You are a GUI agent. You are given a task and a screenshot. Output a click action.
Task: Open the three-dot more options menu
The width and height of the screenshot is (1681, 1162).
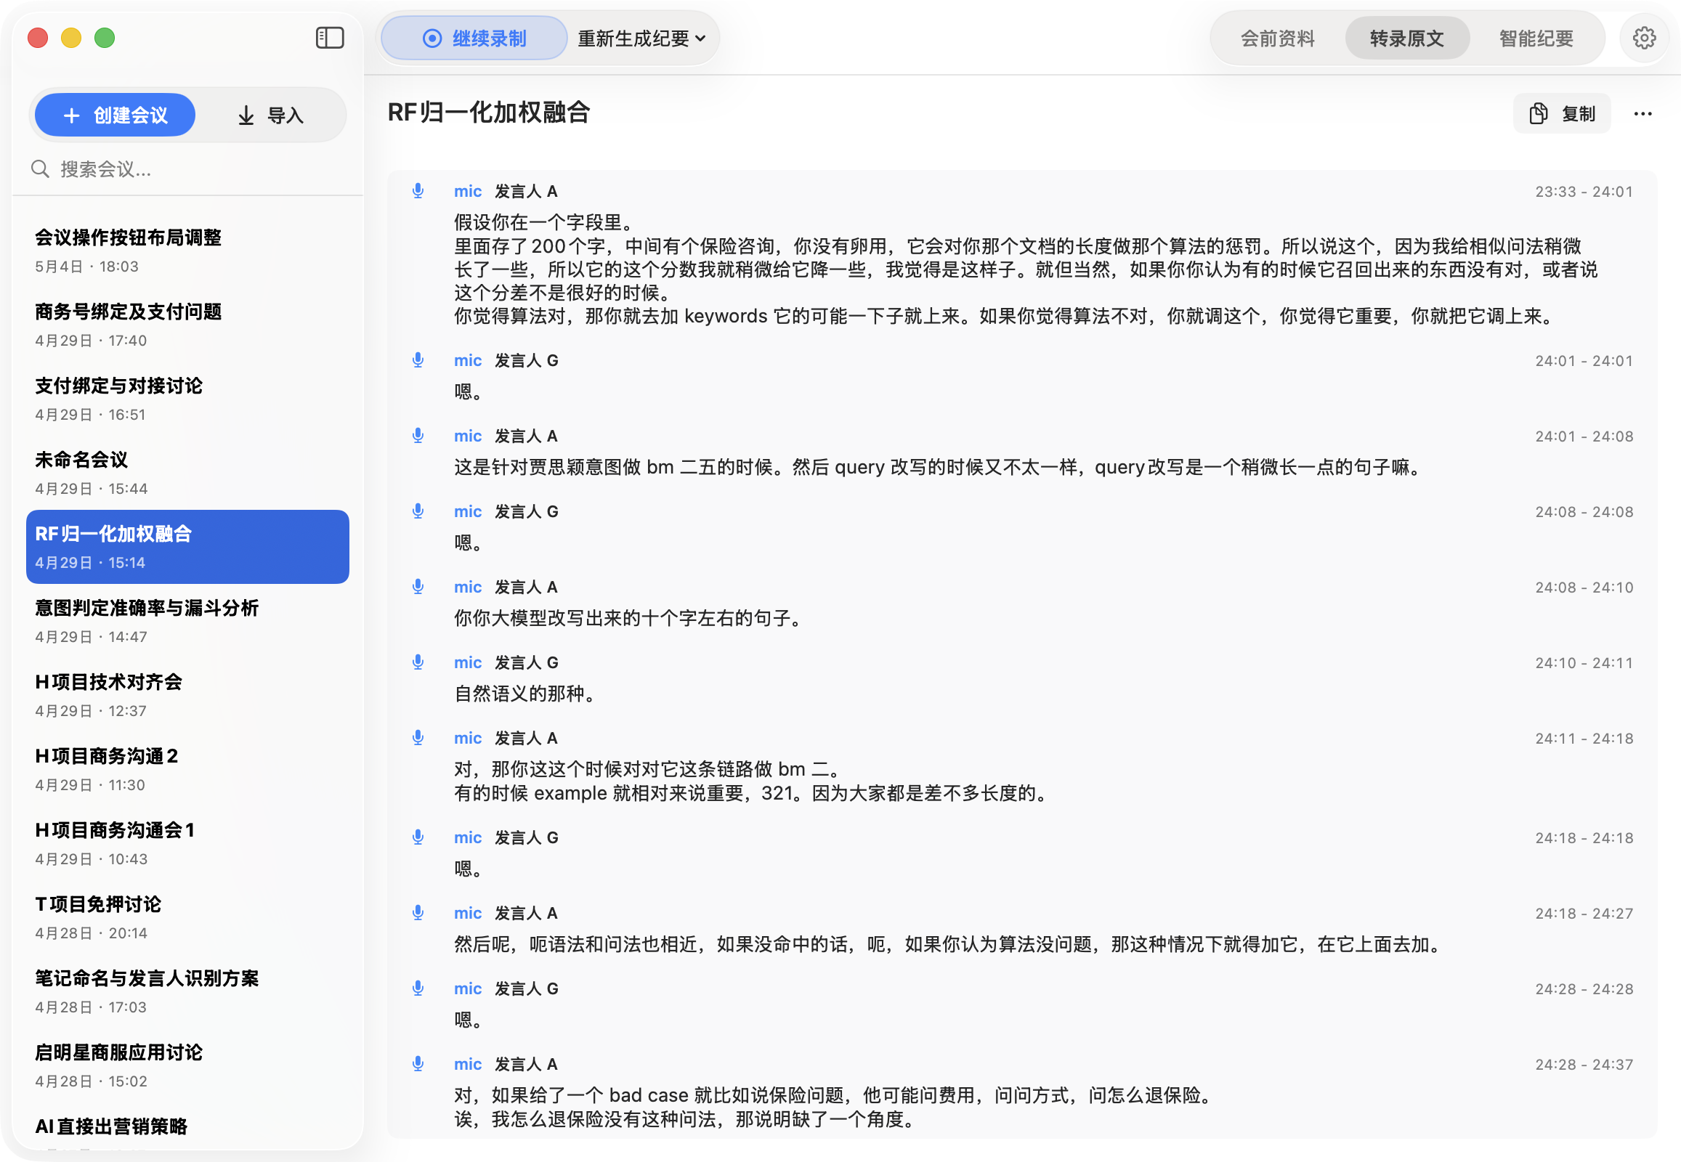pyautogui.click(x=1642, y=113)
